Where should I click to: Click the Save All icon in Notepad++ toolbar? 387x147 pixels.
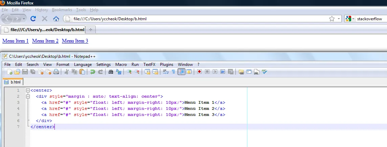tap(33, 72)
